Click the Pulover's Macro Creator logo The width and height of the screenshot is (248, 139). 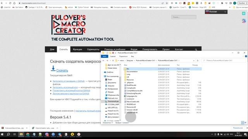(68, 25)
